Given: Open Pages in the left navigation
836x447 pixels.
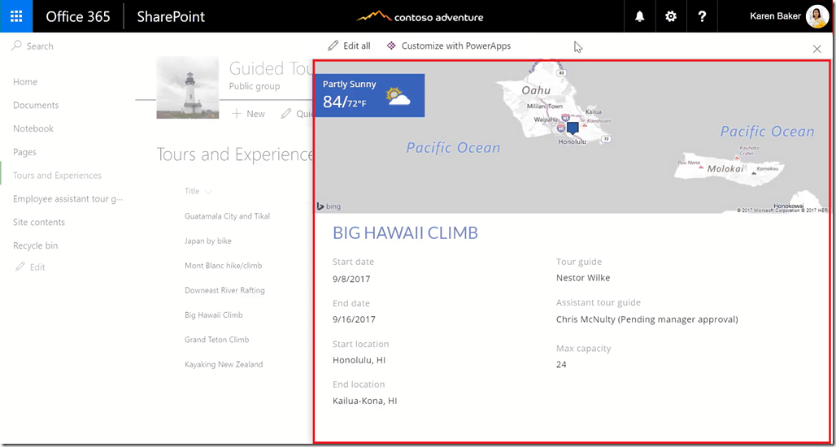Looking at the screenshot, I should [x=24, y=152].
